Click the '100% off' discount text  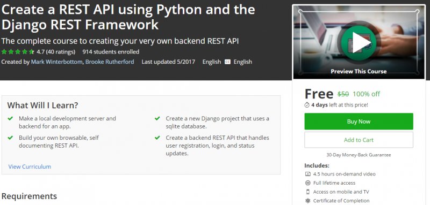366,94
